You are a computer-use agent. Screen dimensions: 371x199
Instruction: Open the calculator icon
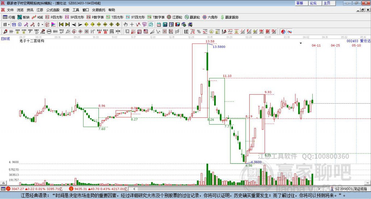[x=165, y=25]
